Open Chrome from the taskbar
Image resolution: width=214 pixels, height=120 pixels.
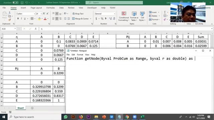[x=127, y=117]
